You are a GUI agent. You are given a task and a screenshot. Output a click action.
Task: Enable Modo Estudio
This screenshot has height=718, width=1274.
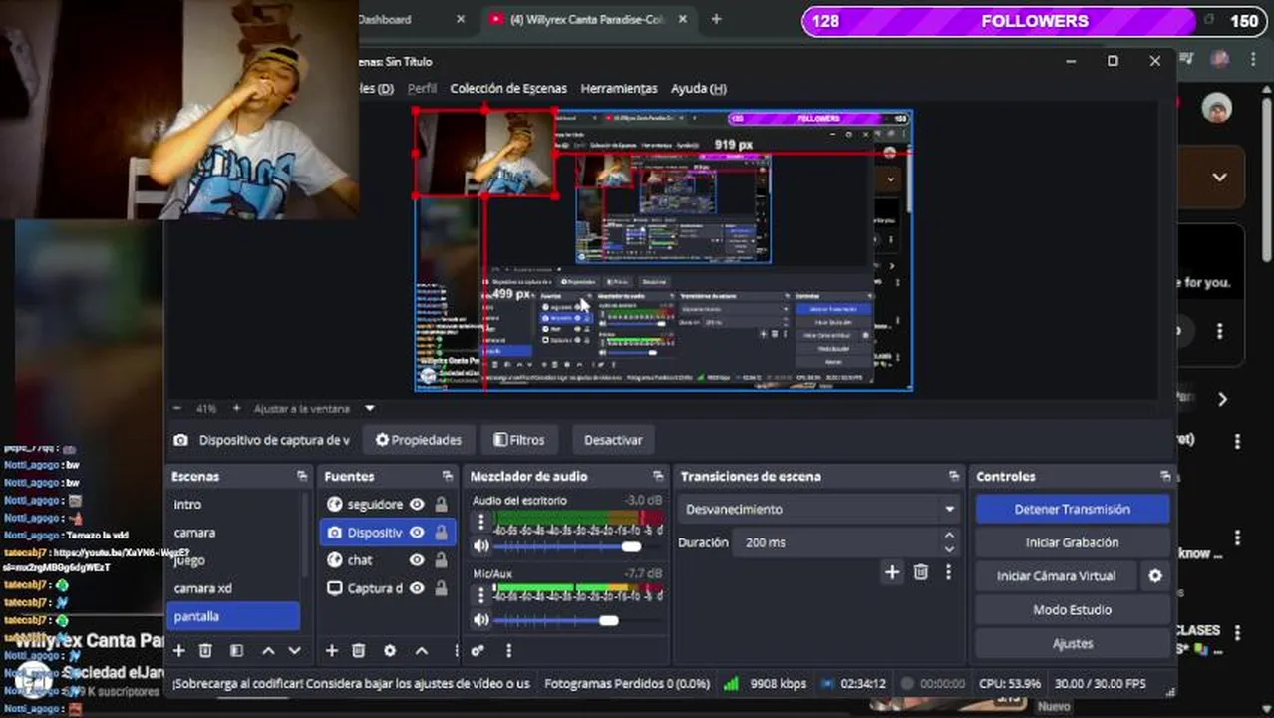tap(1072, 610)
